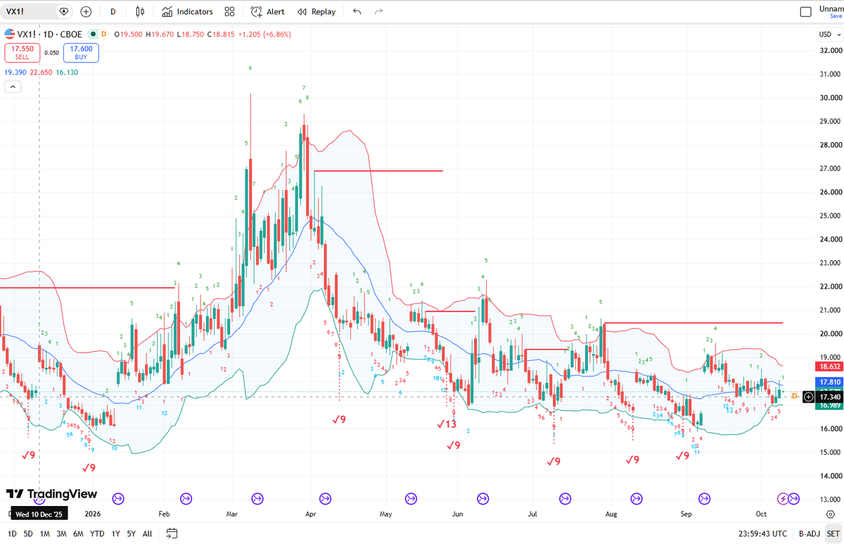Image resolution: width=844 pixels, height=544 pixels.
Task: Start bar Replay mode
Action: coord(316,11)
